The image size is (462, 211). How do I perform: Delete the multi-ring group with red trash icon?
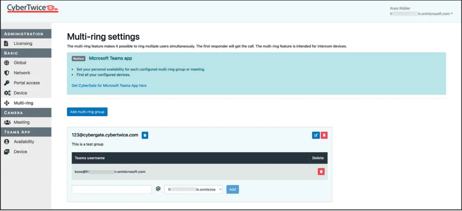tap(324, 135)
